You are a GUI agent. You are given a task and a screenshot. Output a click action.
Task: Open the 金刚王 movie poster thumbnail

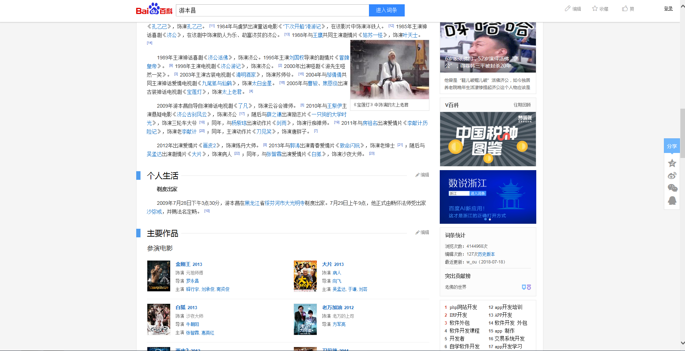click(159, 276)
